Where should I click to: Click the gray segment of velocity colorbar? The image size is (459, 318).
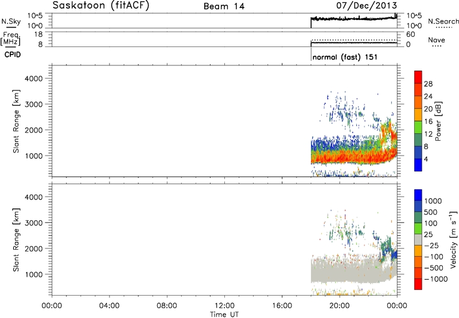tap(418, 239)
